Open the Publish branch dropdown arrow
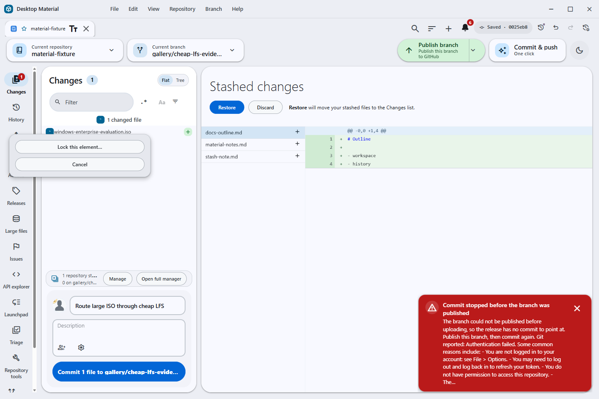Image resolution: width=599 pixels, height=399 pixels. tap(473, 50)
